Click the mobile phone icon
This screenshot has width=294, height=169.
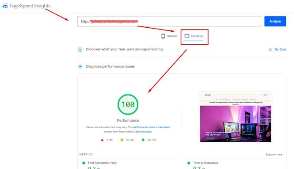[x=163, y=36]
